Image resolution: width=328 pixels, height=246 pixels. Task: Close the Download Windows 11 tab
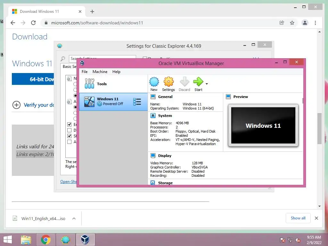pyautogui.click(x=80, y=12)
